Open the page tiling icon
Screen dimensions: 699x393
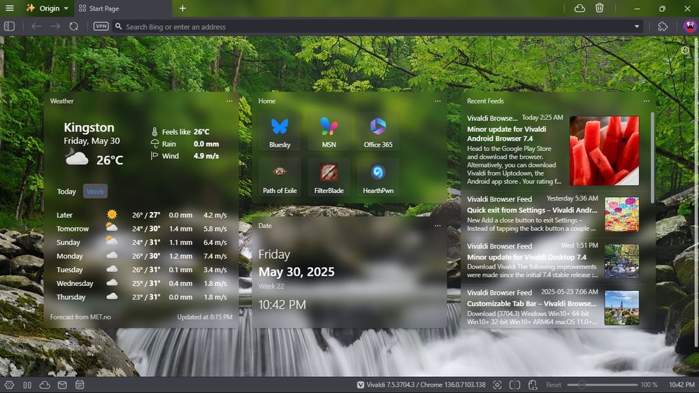[514, 385]
